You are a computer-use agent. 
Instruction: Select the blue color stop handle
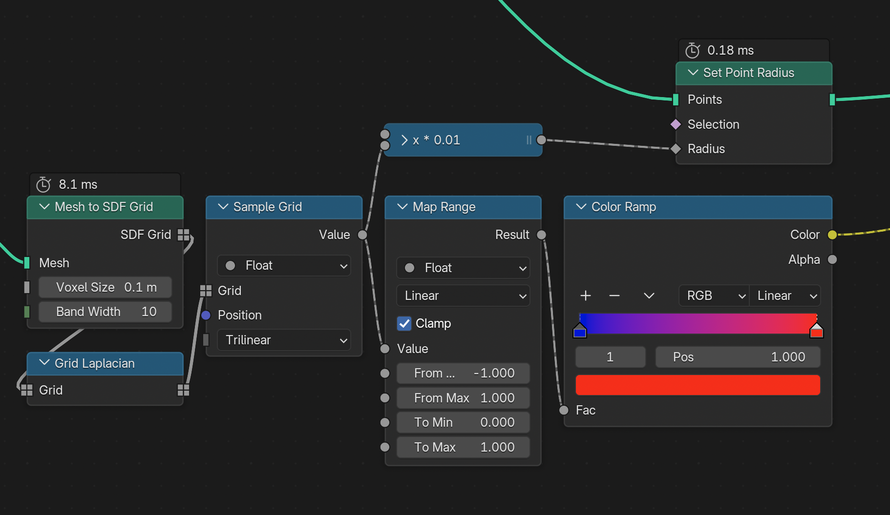(580, 330)
